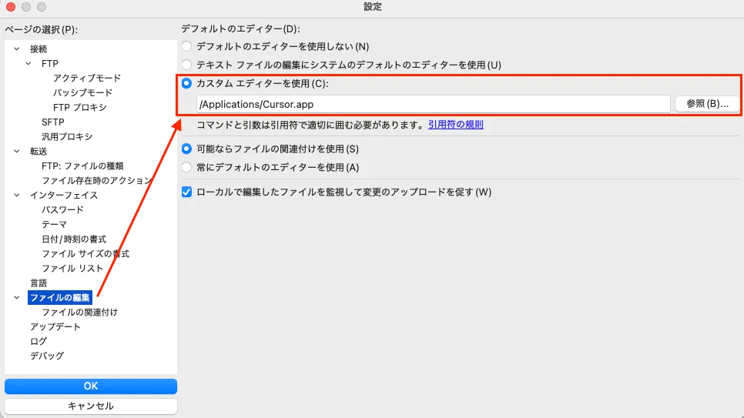The width and height of the screenshot is (744, 418).
Task: Open the FTP settings page
Action: click(50, 64)
